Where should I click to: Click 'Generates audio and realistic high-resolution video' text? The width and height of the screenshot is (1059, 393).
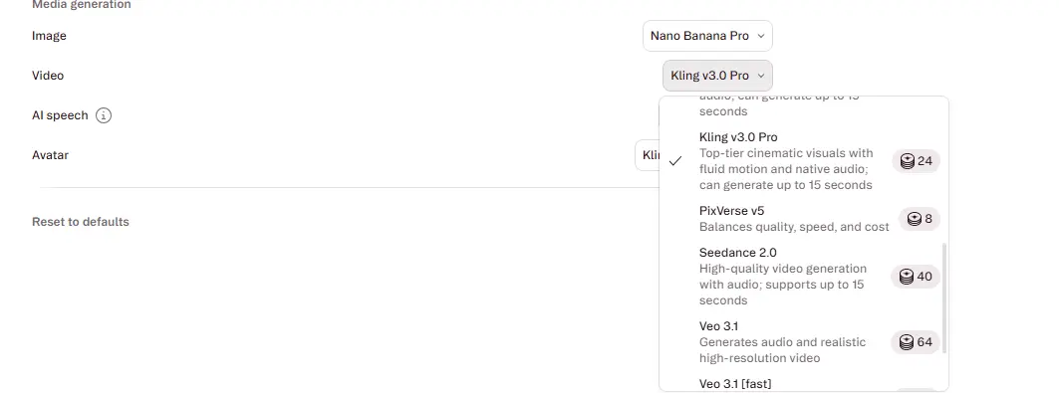pyautogui.click(x=783, y=350)
